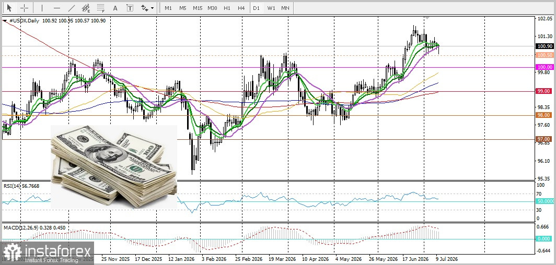
Task: Click the magenta 100.00 level label
Action: 545,67
